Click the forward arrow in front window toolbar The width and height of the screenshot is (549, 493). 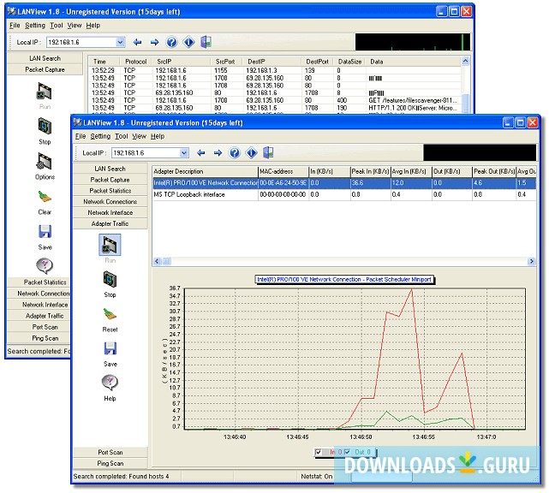pos(218,153)
